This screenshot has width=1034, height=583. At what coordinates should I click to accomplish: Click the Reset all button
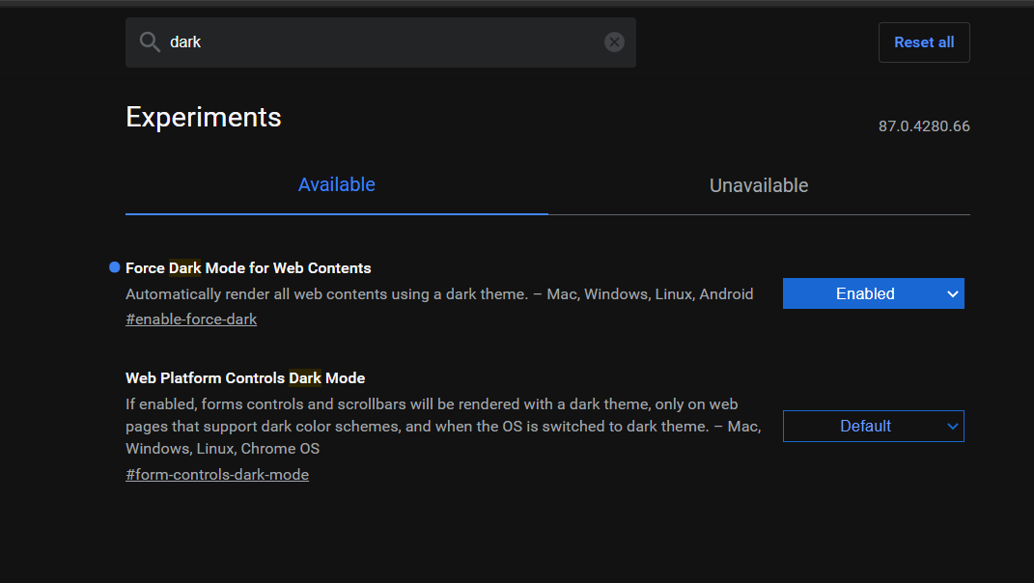click(923, 42)
